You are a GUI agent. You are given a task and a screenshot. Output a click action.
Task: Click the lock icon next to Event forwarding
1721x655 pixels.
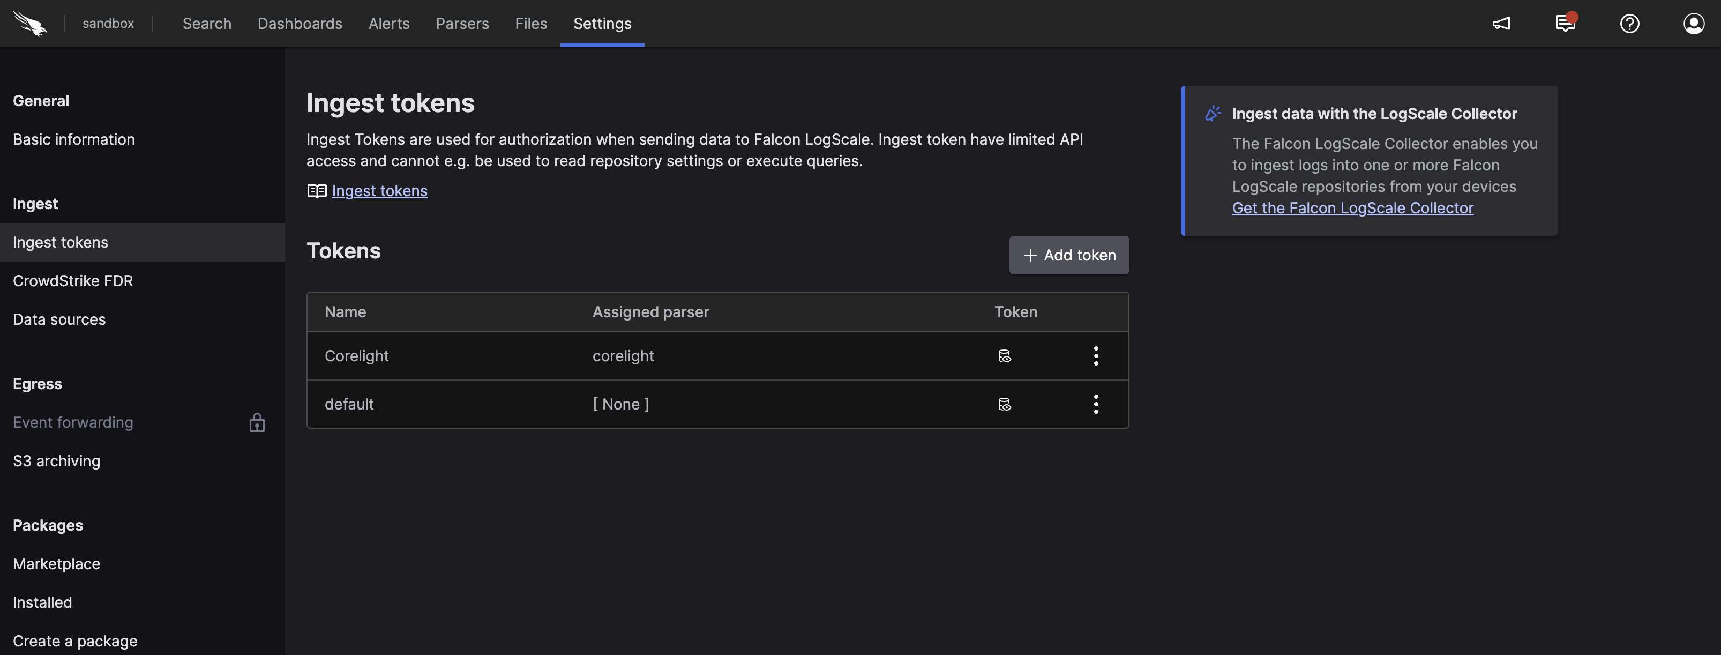point(257,423)
